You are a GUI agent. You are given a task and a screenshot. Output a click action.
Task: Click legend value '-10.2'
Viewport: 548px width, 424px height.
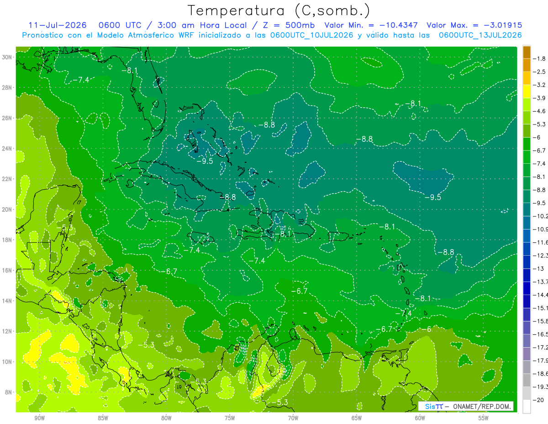pos(541,216)
